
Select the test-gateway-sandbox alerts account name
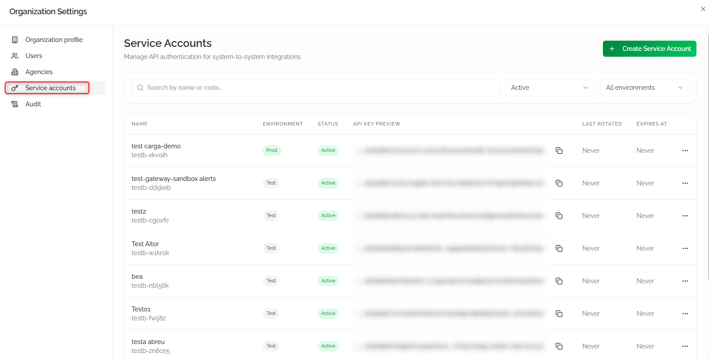point(174,179)
